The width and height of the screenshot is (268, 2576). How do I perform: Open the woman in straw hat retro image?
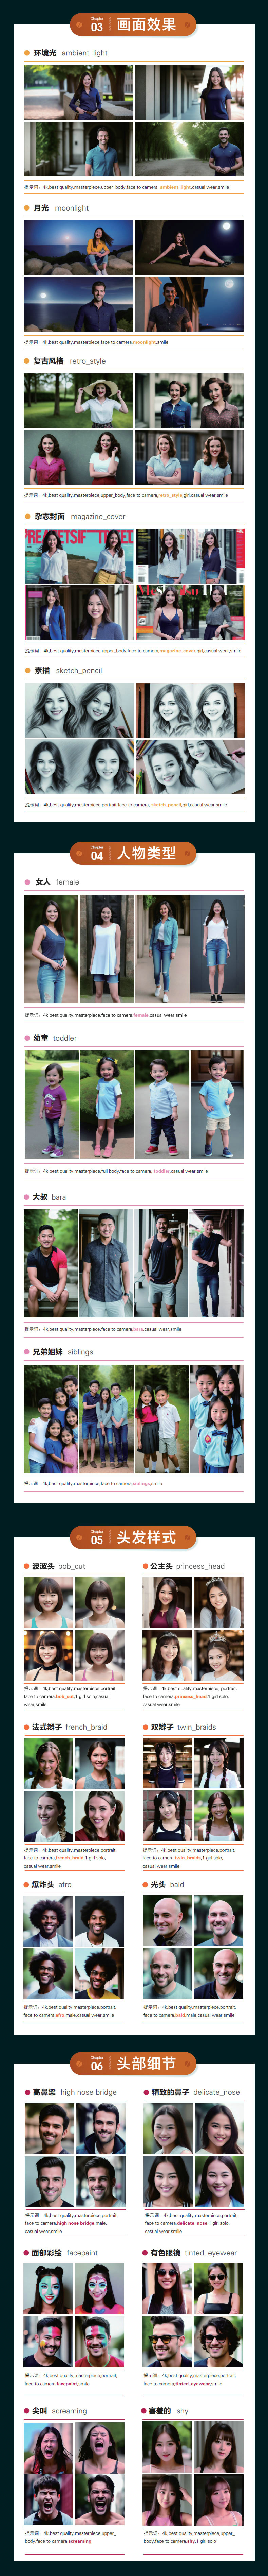(x=79, y=399)
